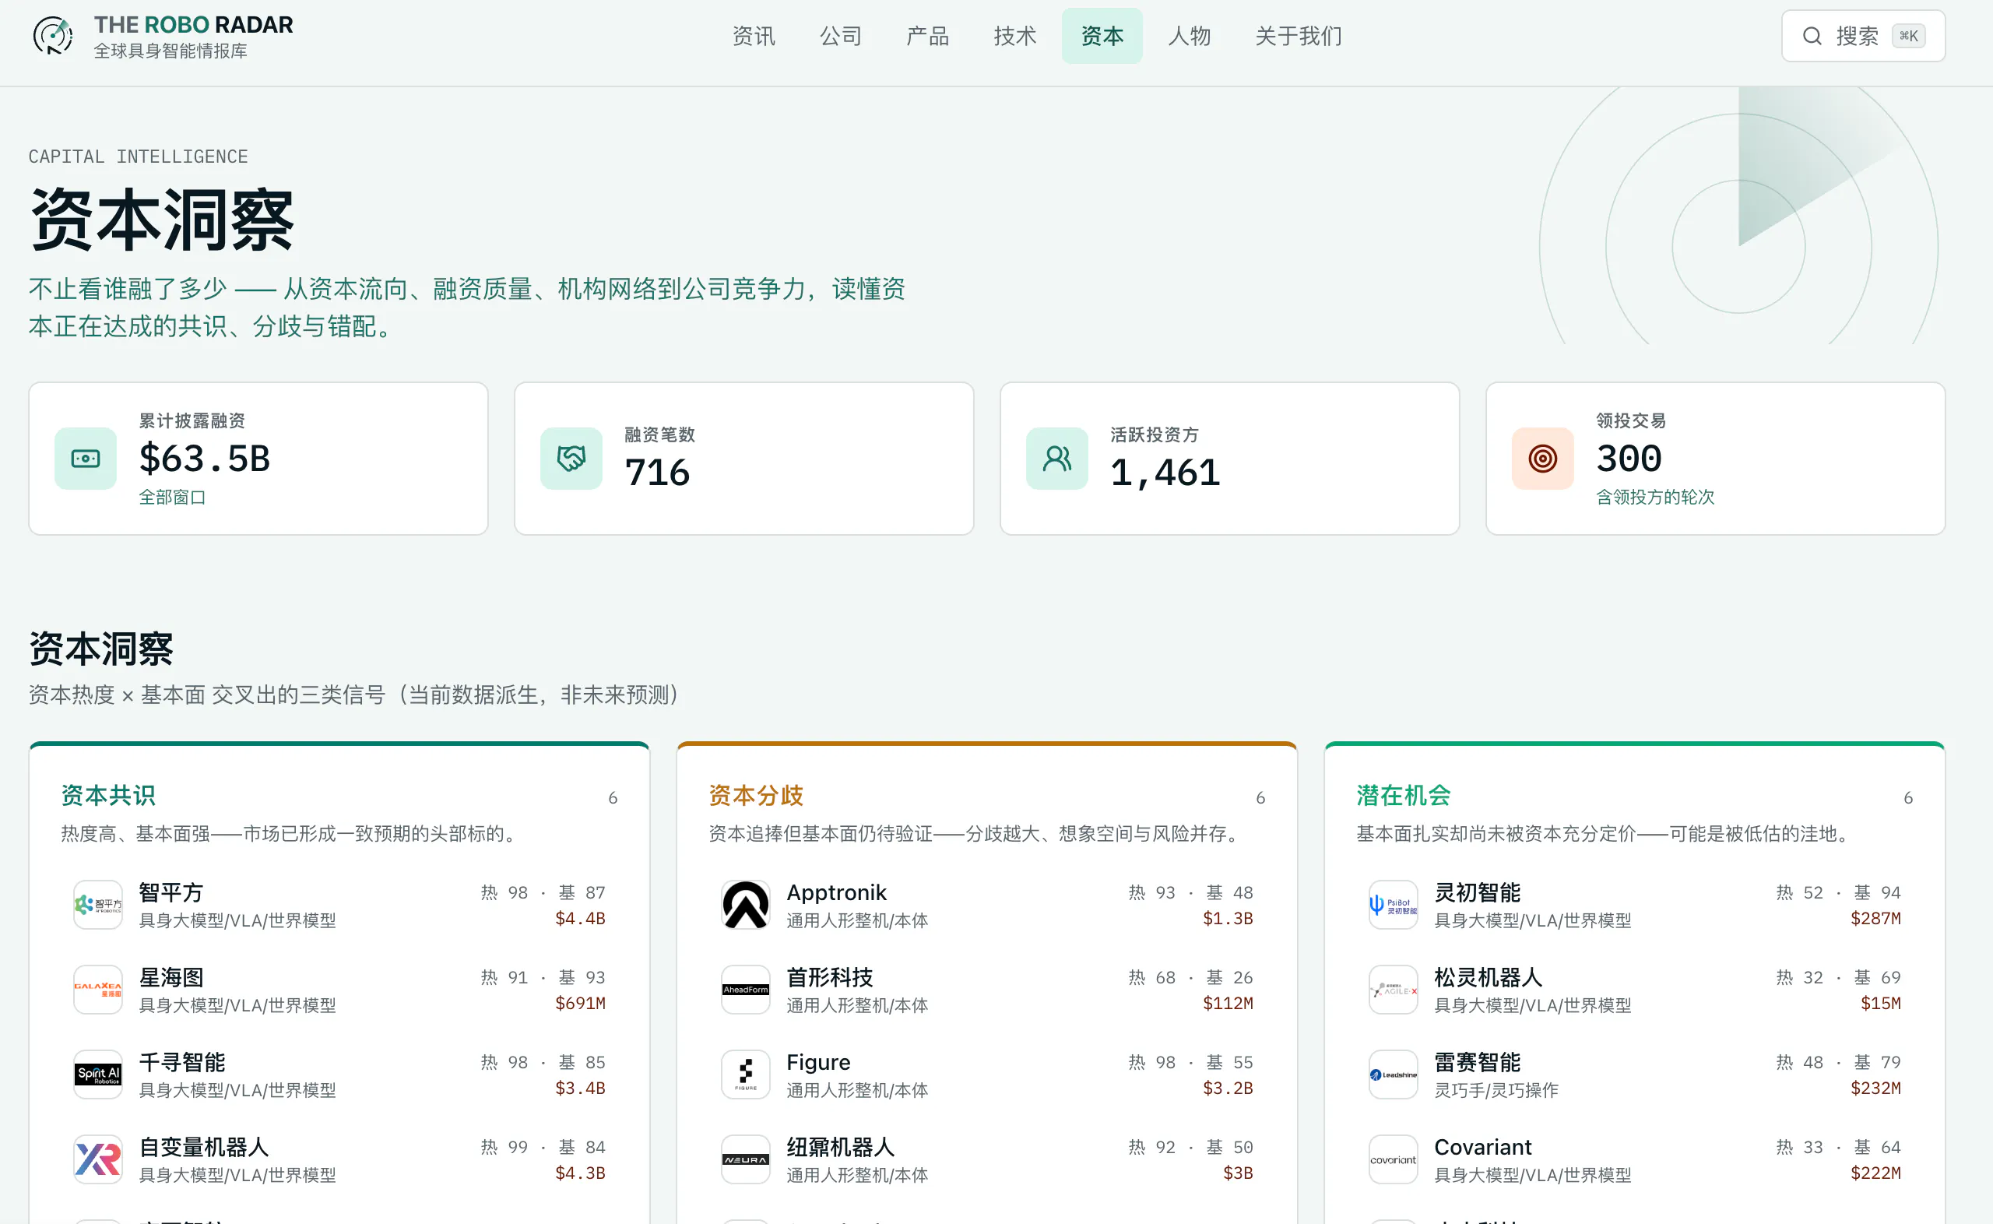This screenshot has height=1224, width=1993.
Task: Open 智平方 company name link
Action: click(170, 892)
